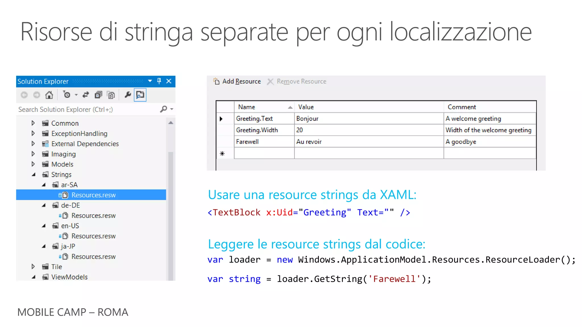
Task: Select the Greeting.Text name cell
Action: coord(264,119)
